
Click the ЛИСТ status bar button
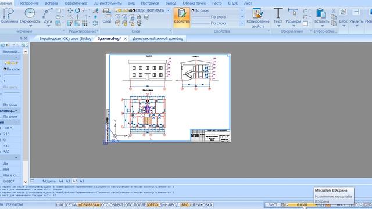[273, 205]
